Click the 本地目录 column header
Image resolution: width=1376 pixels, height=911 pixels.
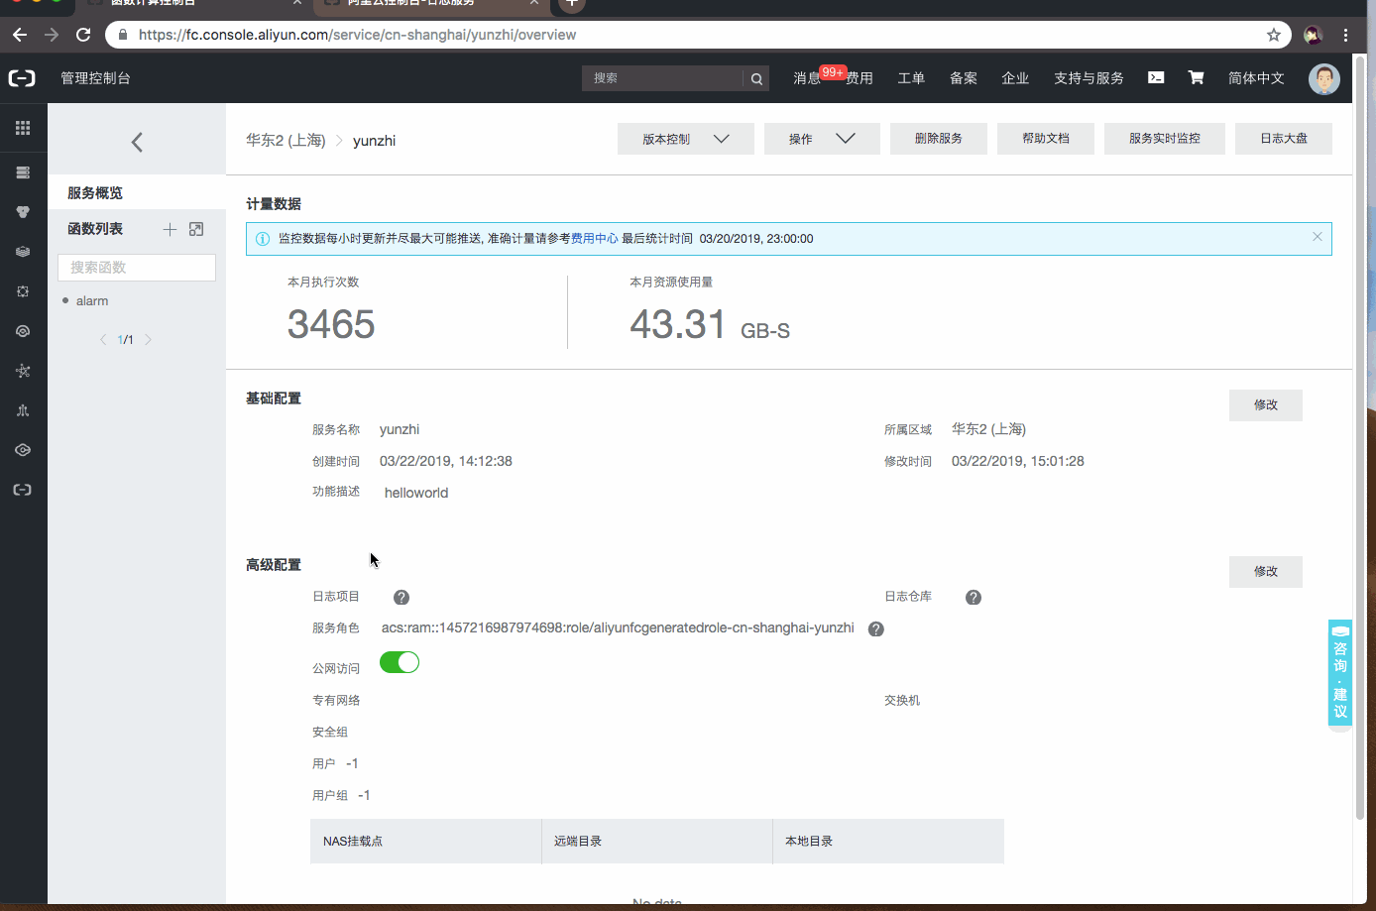(x=888, y=842)
